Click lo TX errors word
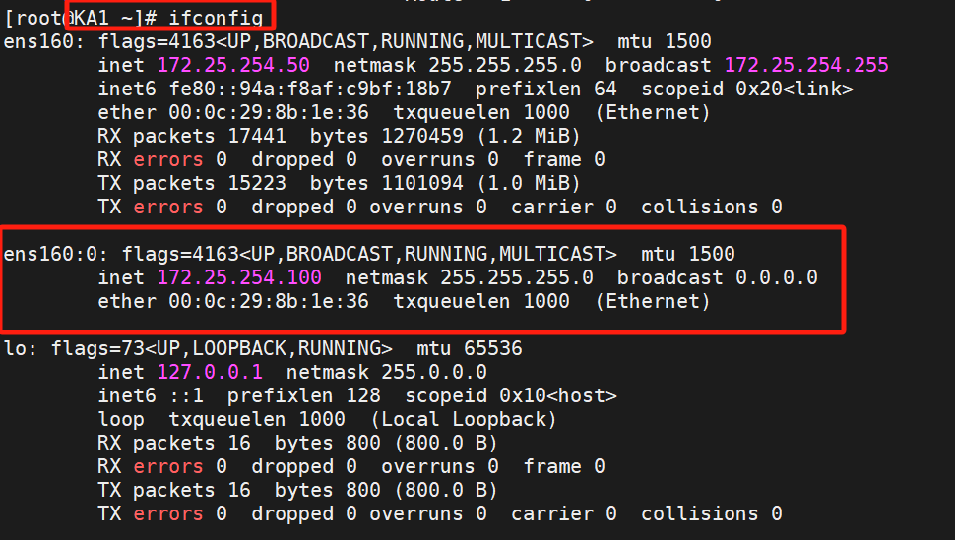This screenshot has width=955, height=540. [x=168, y=513]
